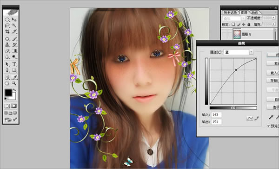279x169 pixels.
Task: Open the layer blend mode dropdown
Action: [x=233, y=18]
